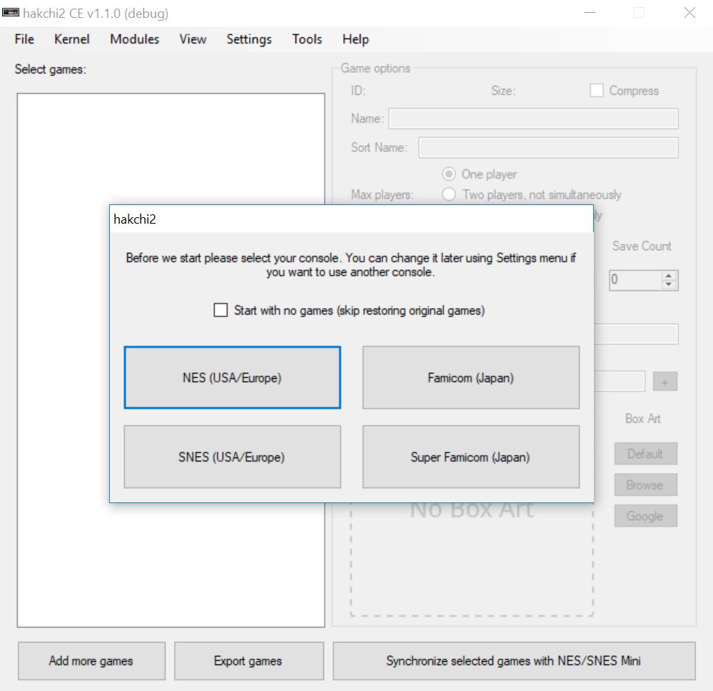The width and height of the screenshot is (713, 691).
Task: Click Synchronize selected games with NES/SNES Mini
Action: point(514,661)
